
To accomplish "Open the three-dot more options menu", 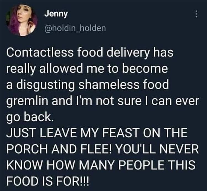I will pyautogui.click(x=197, y=14).
